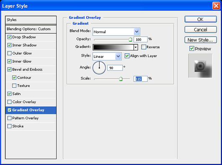Image resolution: width=222 pixels, height=165 pixels.
Task: Select Blending Options: Custom
Action: pos(31,29)
